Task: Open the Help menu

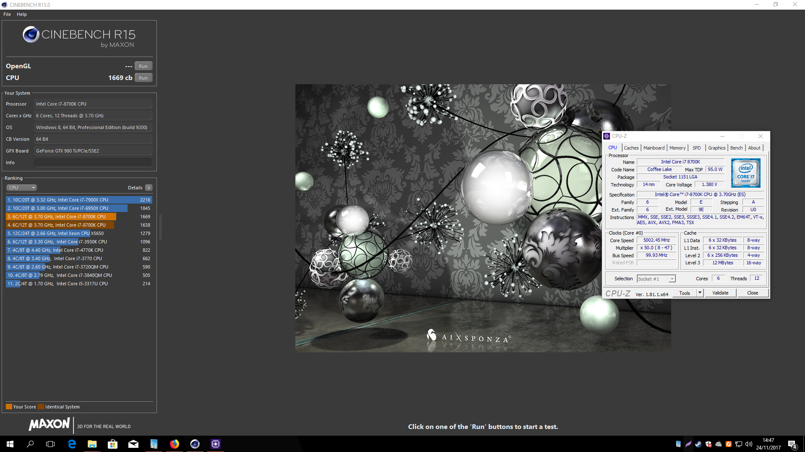Action: coord(22,14)
